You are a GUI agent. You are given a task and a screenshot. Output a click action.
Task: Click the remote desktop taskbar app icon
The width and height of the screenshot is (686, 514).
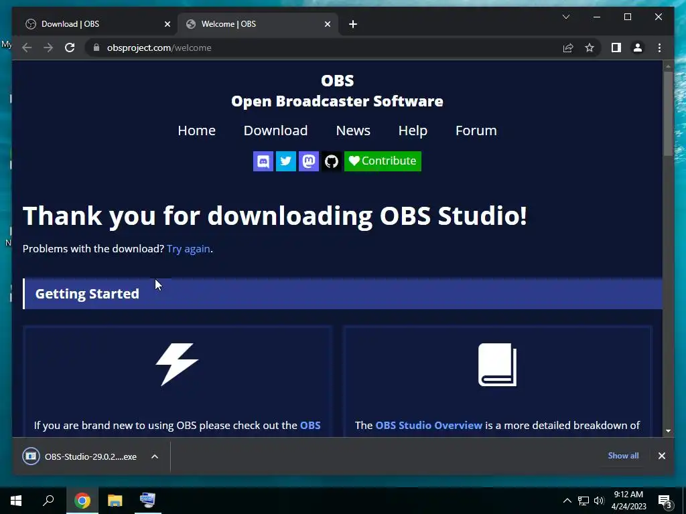tap(147, 501)
